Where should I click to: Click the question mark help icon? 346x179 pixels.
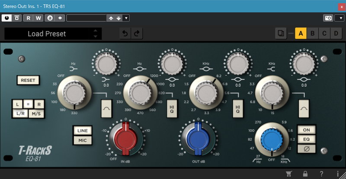point(321,174)
